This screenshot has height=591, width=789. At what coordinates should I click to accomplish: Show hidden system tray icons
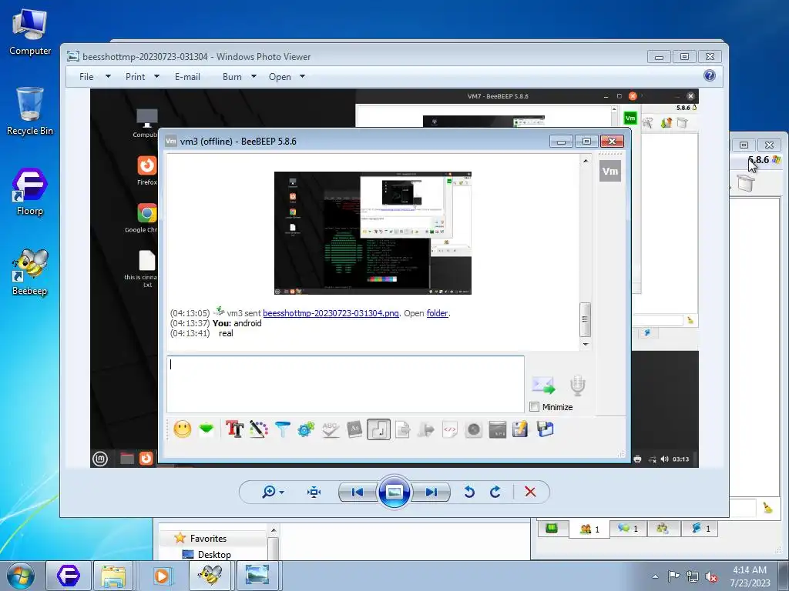pyautogui.click(x=655, y=576)
